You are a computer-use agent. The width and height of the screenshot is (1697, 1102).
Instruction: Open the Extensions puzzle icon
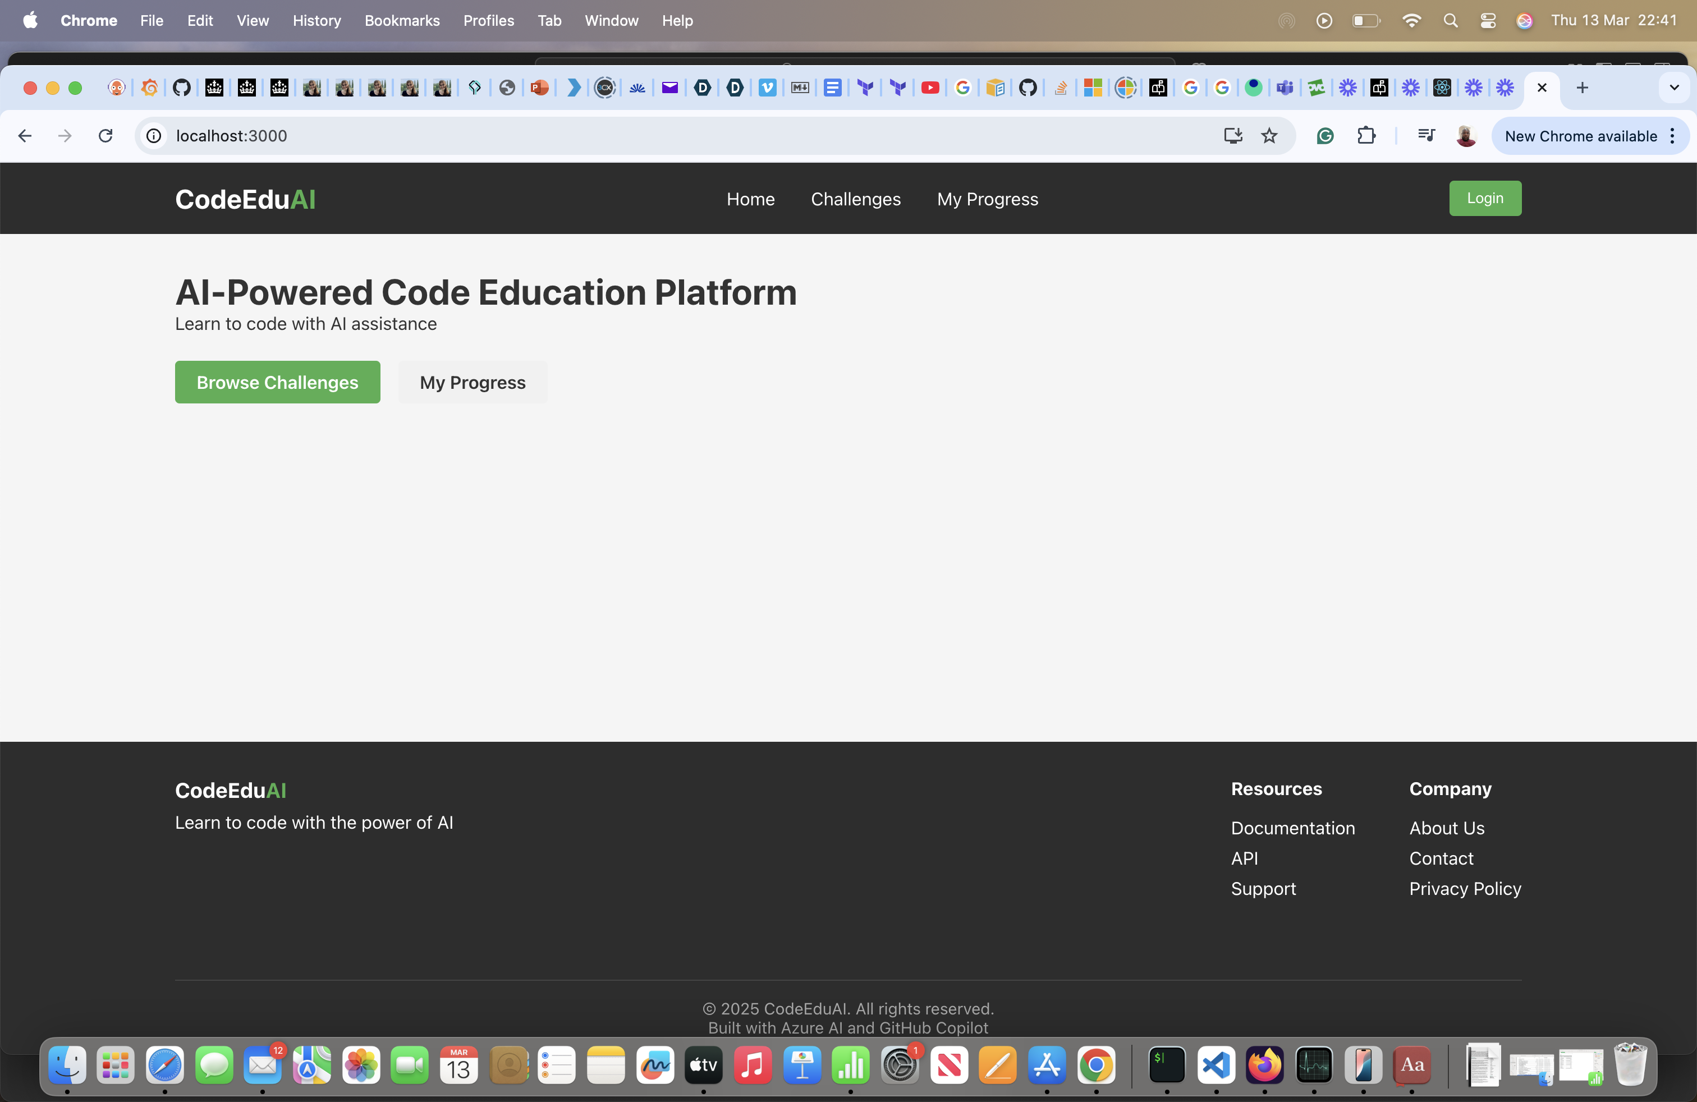(1366, 135)
